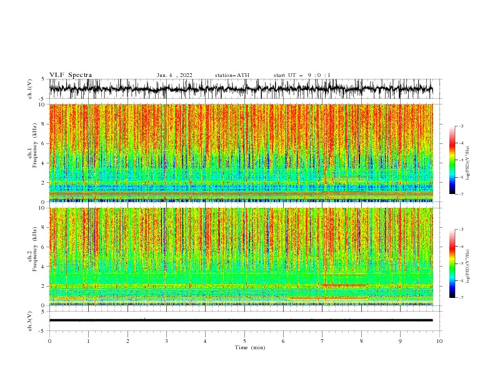495x383 pixels.
Task: Click the x-axis tick label '2'
Action: click(127, 341)
